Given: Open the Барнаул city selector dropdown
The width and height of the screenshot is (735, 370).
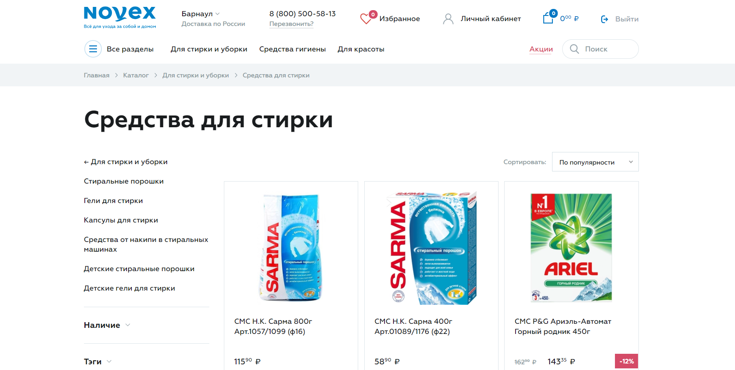Looking at the screenshot, I should tap(201, 14).
